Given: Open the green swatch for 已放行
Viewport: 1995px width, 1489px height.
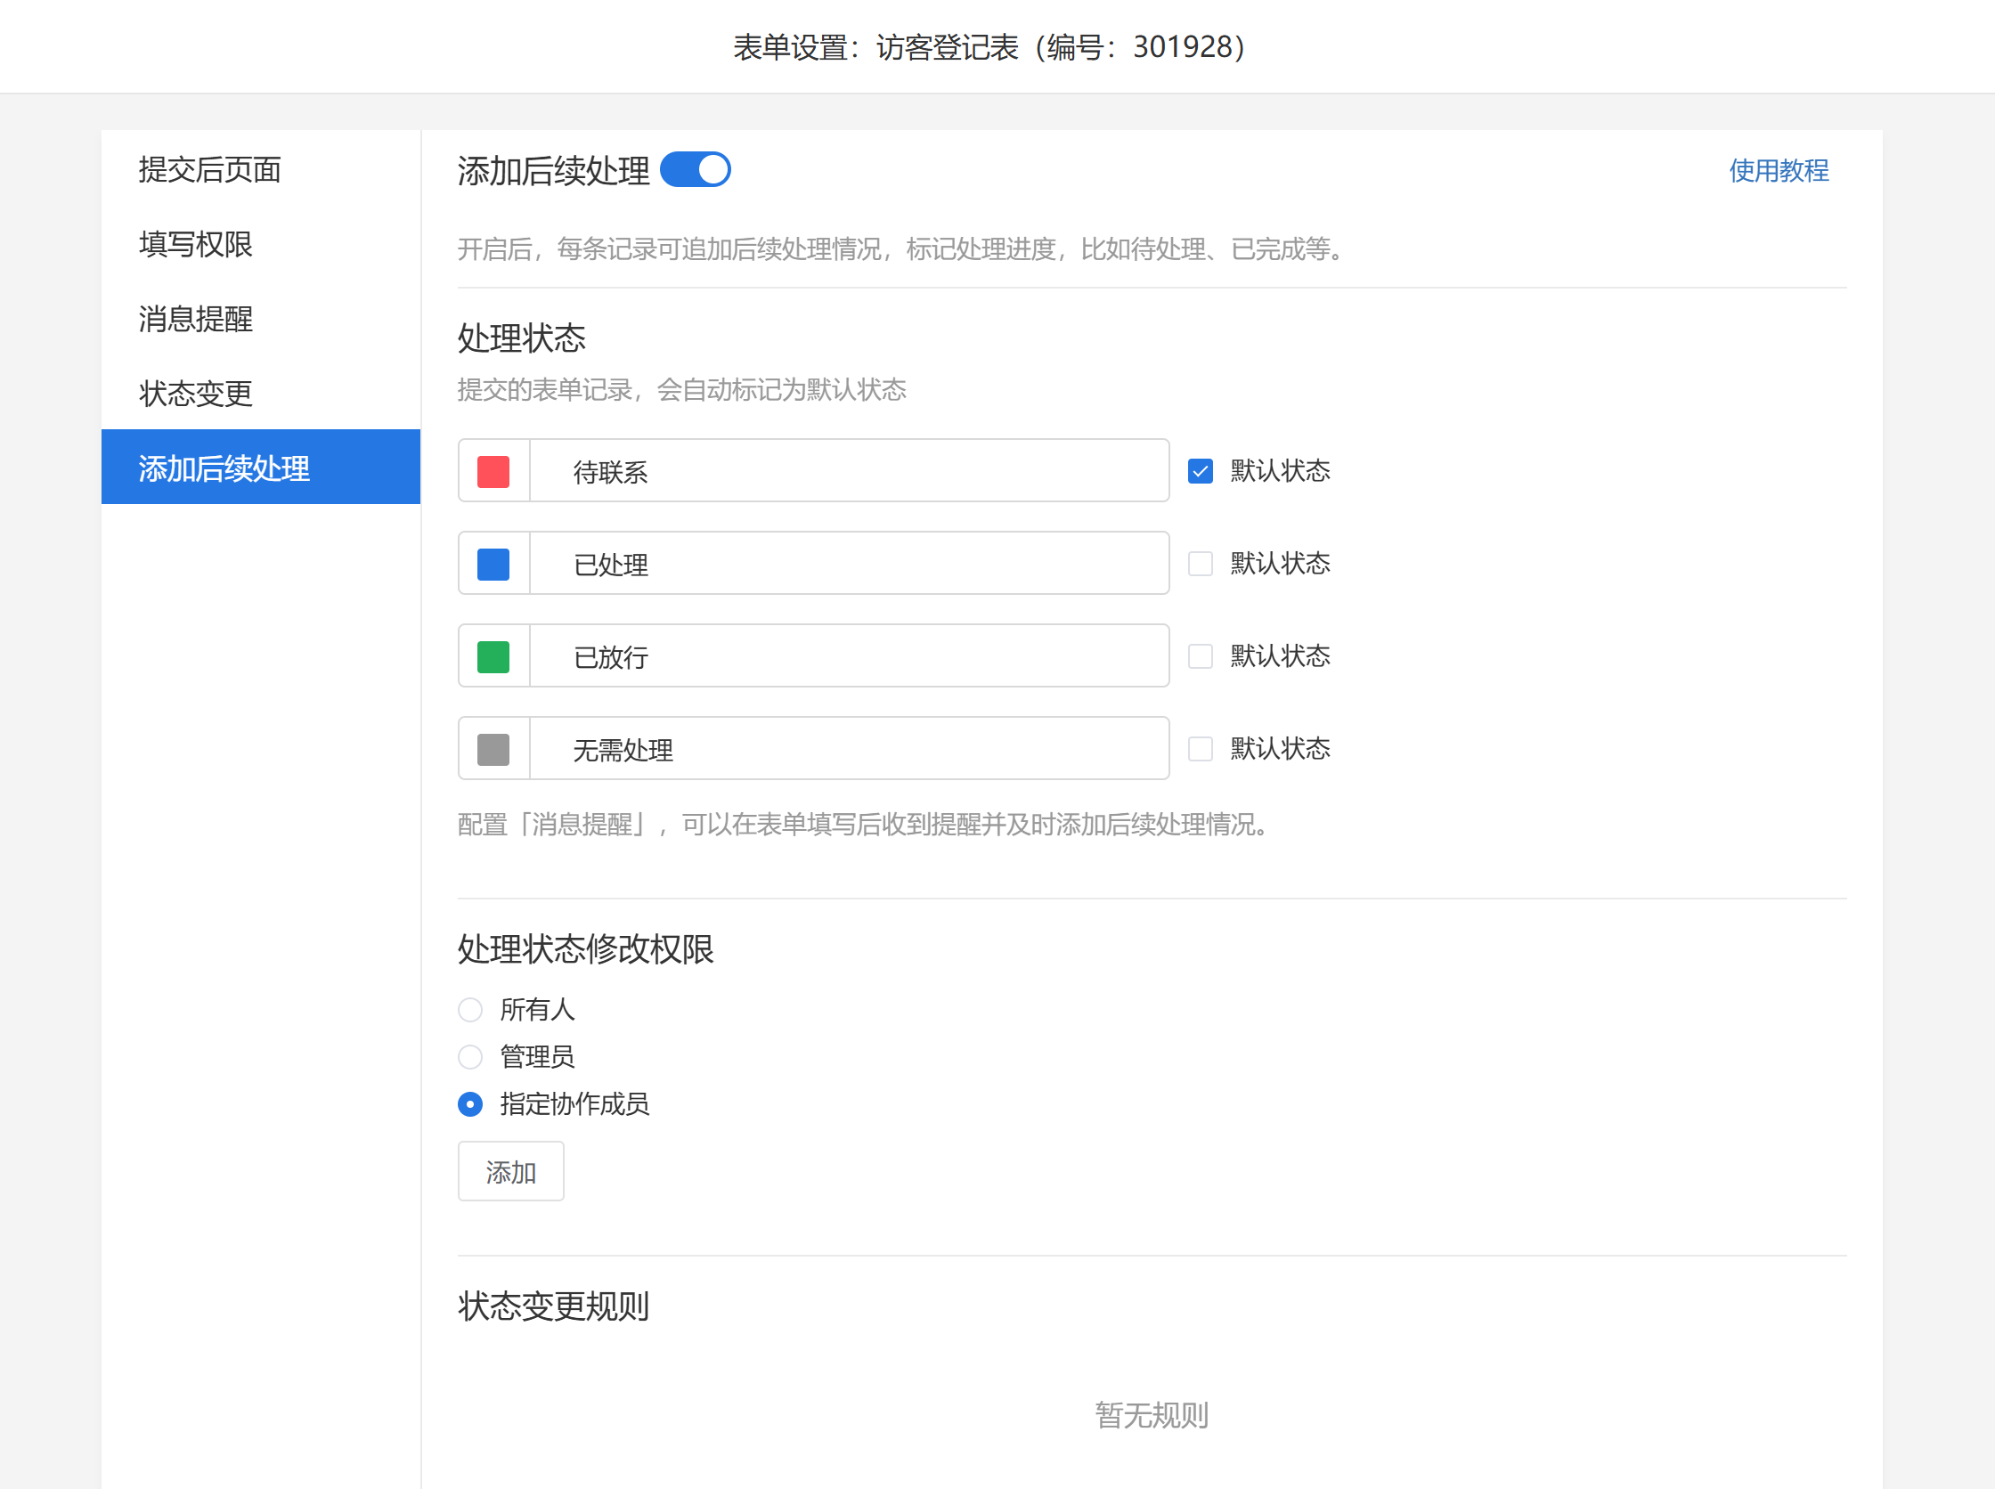Looking at the screenshot, I should tap(493, 657).
